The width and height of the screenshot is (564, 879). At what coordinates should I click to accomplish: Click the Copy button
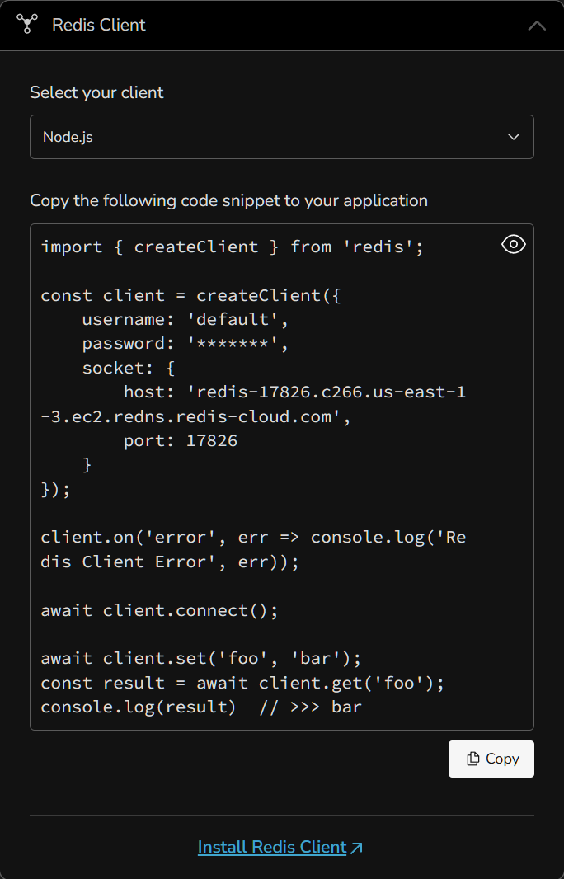pyautogui.click(x=491, y=759)
